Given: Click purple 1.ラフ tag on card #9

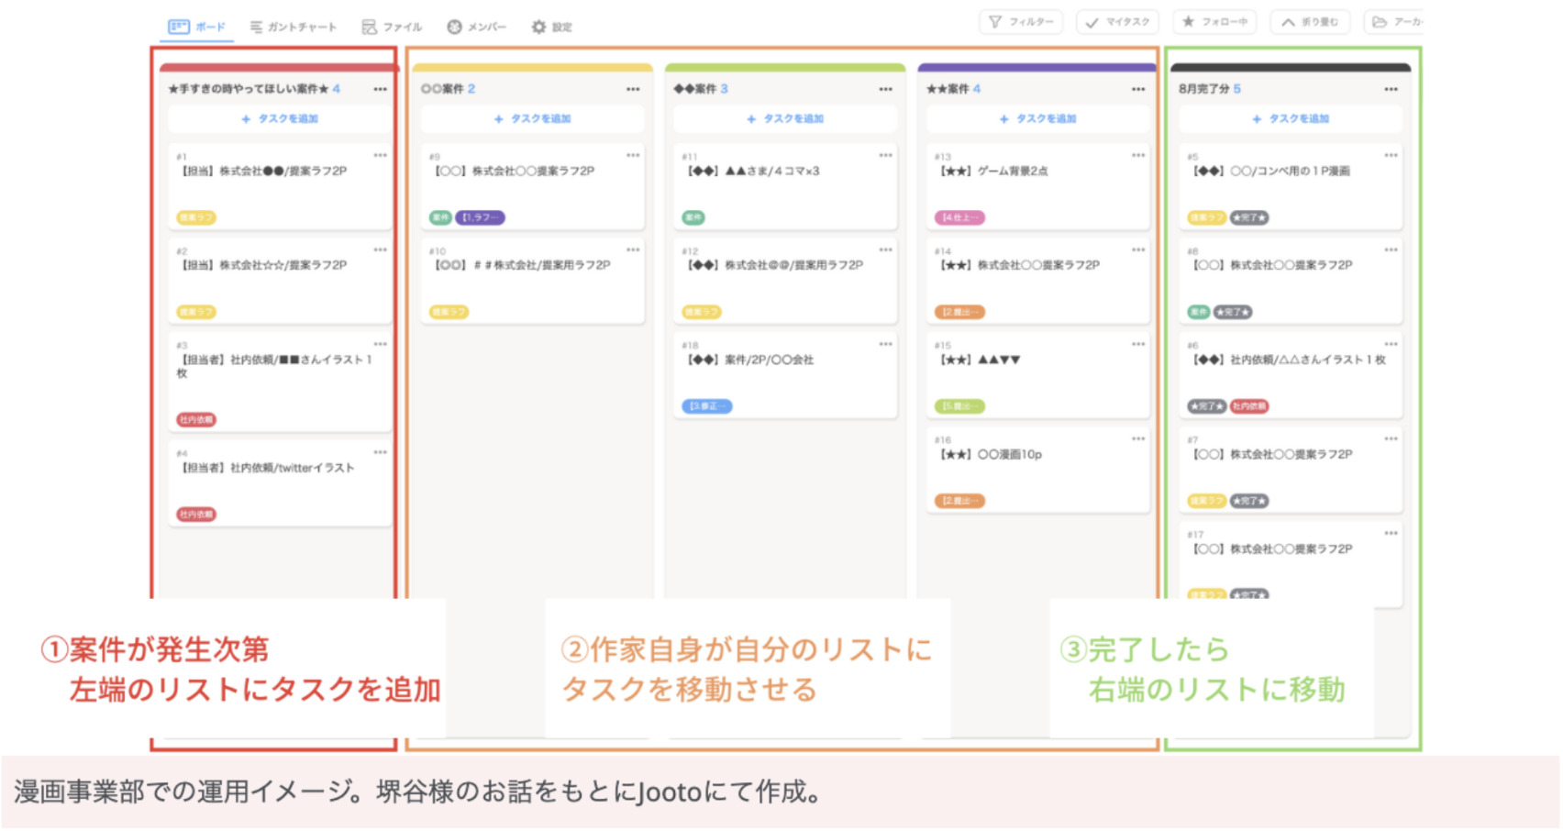Looking at the screenshot, I should pyautogui.click(x=480, y=217).
